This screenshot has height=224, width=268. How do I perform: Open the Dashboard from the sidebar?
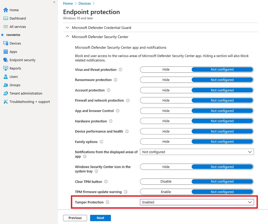coord(6,18)
